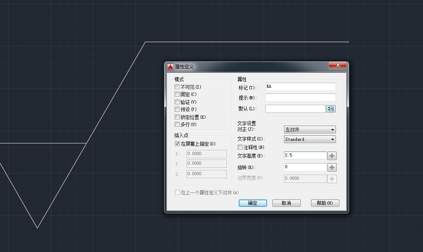Uncheck 在屏幕上指定 insertion point
Viewport: 423px width, 252px height.
(x=177, y=143)
